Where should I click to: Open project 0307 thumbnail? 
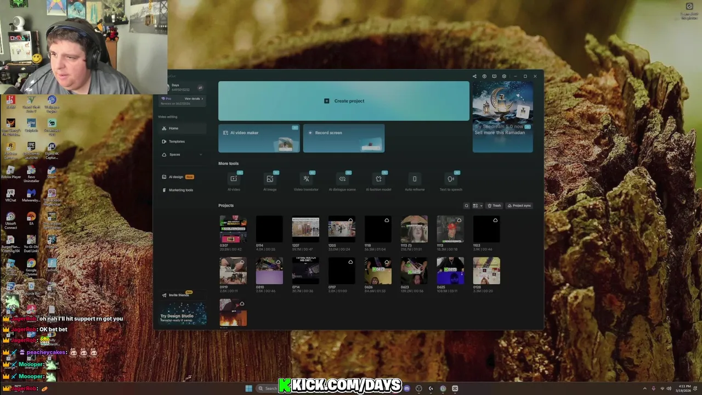(233, 229)
